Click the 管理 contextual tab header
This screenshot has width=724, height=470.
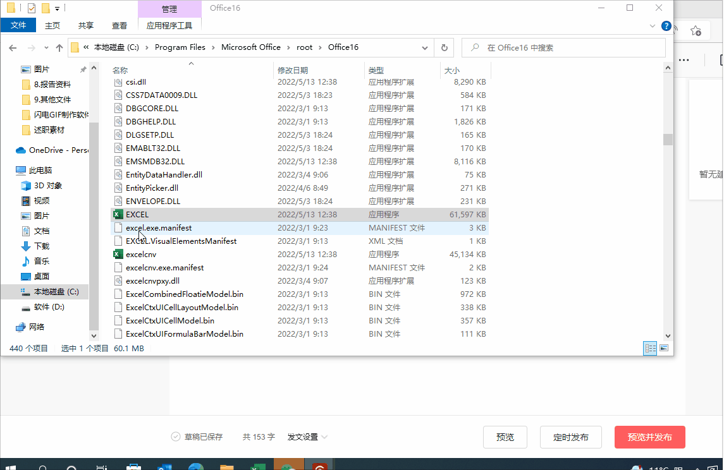169,9
